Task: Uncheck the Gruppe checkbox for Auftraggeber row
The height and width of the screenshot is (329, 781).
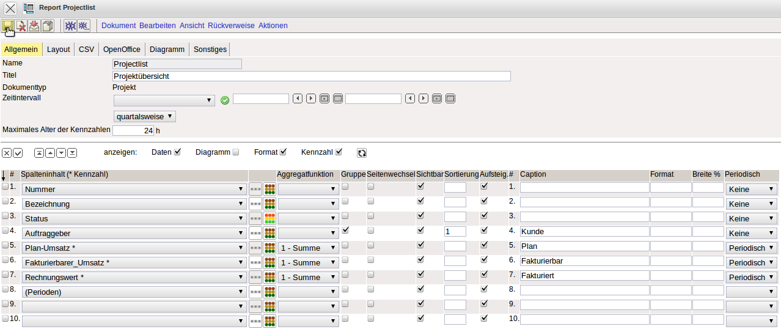Action: tap(346, 230)
